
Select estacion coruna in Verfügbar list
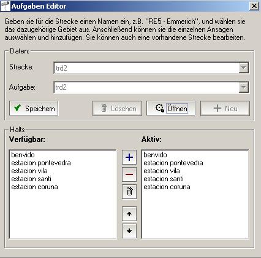(34, 187)
